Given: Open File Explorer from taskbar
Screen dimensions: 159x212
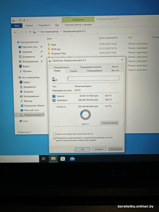Looking at the screenshot, I should (53, 158).
